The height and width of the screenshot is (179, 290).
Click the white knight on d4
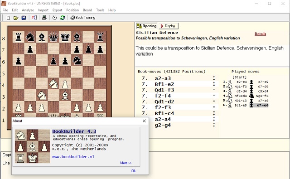(53, 84)
